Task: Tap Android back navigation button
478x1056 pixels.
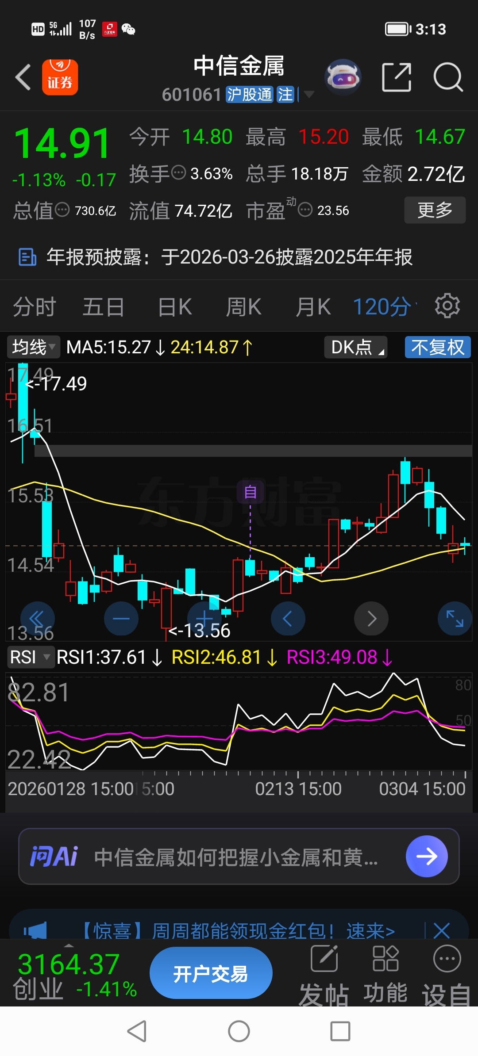Action: (137, 1031)
